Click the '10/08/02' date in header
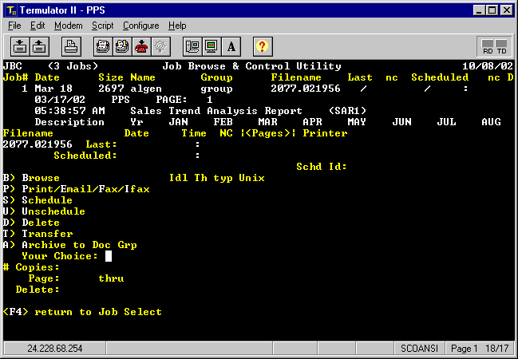 [488, 66]
